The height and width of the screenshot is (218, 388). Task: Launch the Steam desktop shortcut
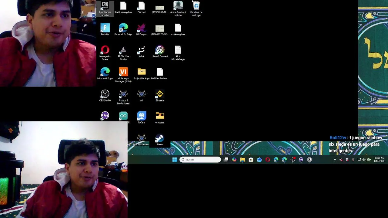[x=160, y=140]
